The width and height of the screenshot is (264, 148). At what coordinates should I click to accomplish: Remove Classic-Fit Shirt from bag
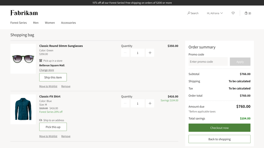(x=66, y=136)
